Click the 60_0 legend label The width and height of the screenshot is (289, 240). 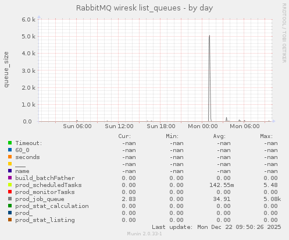pos(22,150)
